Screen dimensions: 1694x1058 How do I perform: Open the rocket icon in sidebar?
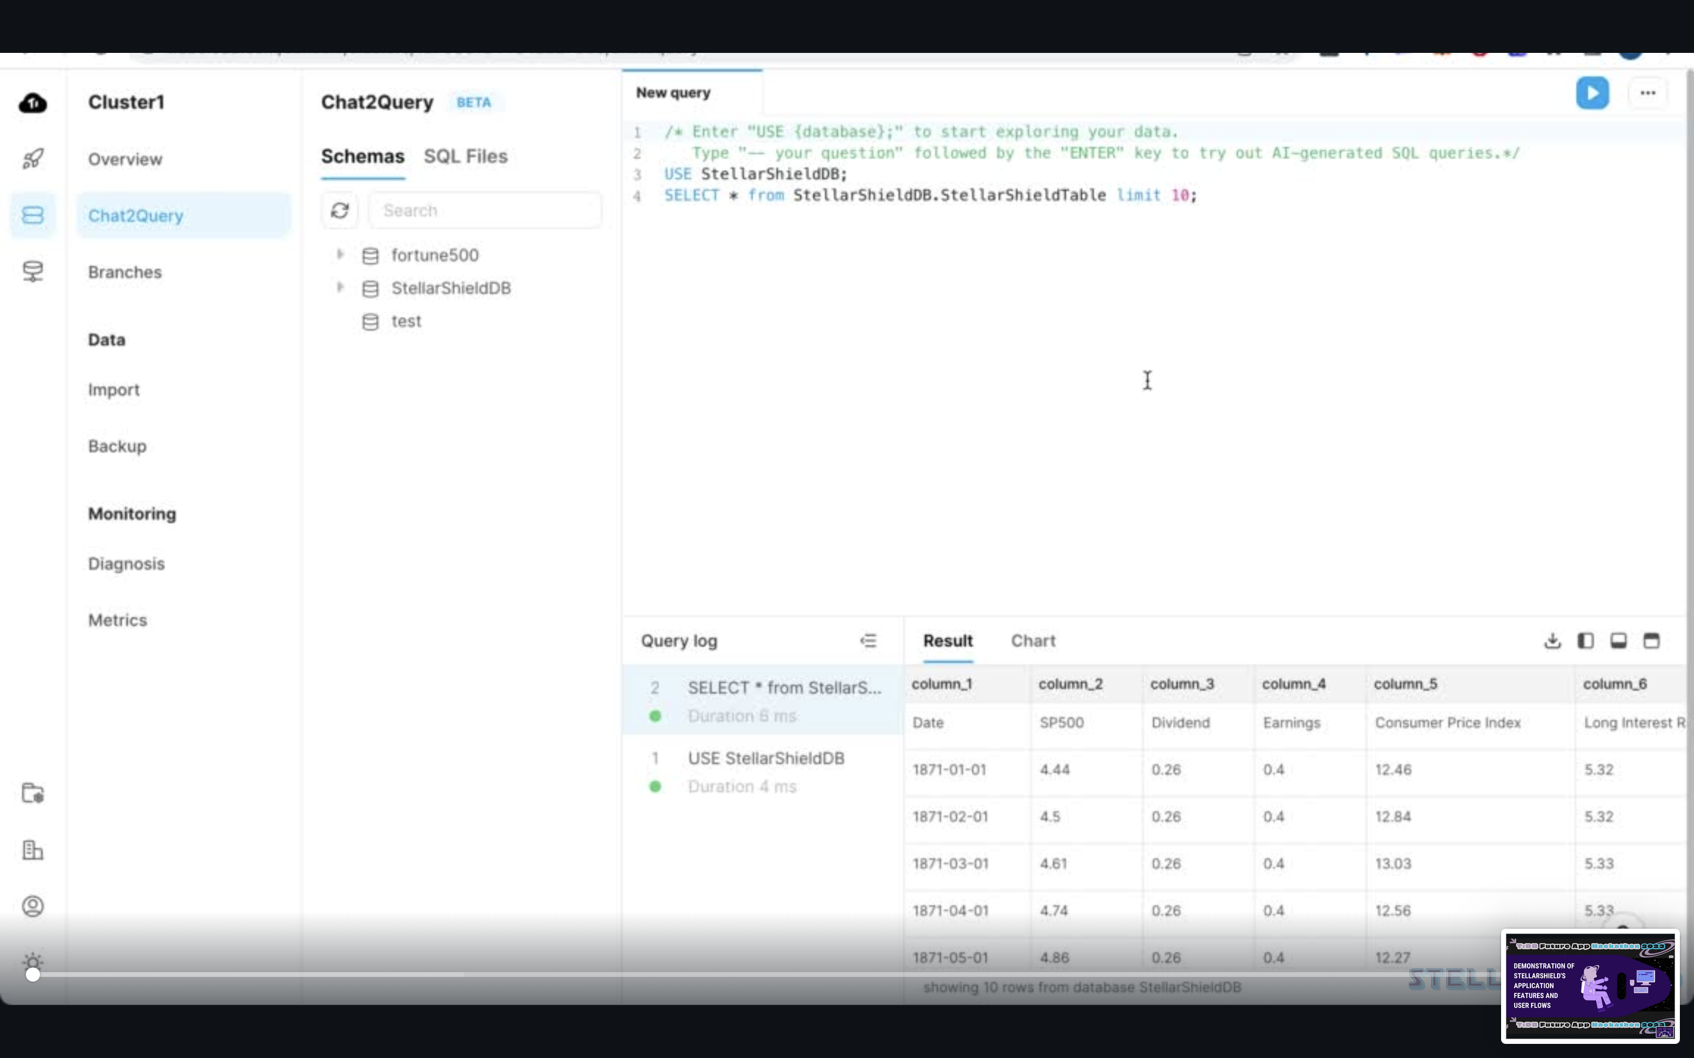point(32,159)
